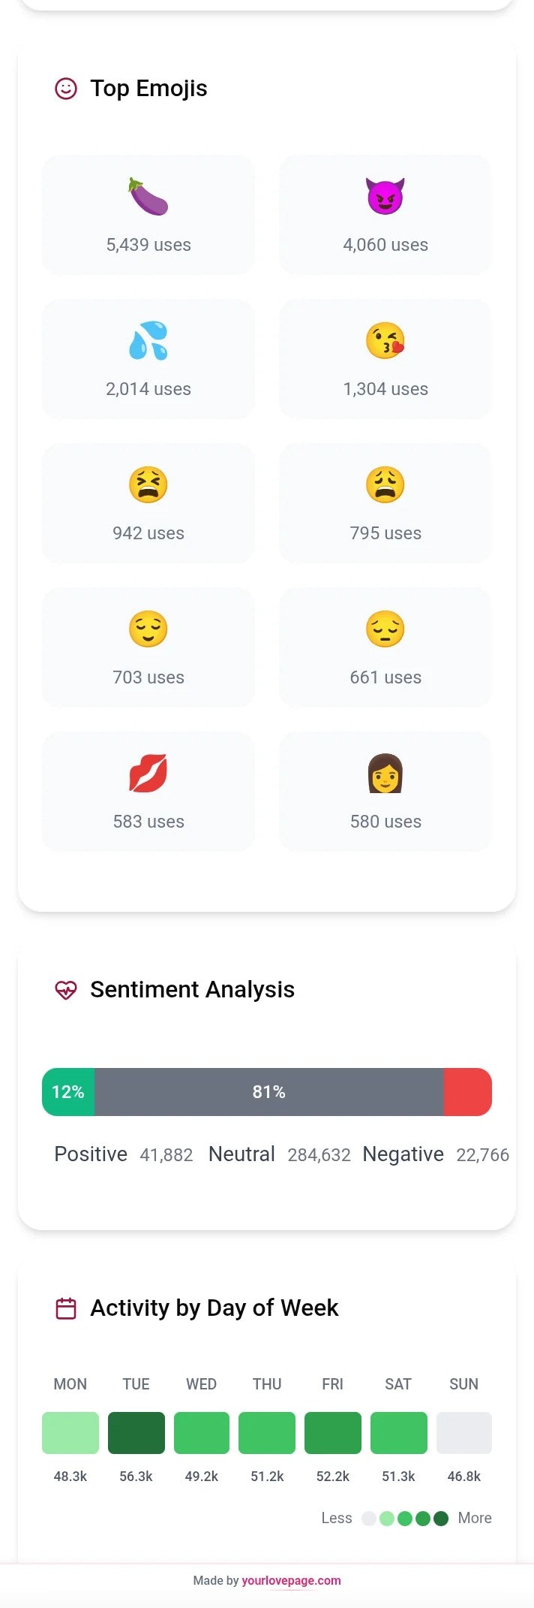Screen dimensions: 534x1608
Task: Click the red negative sentiment segment
Action: 469,1092
